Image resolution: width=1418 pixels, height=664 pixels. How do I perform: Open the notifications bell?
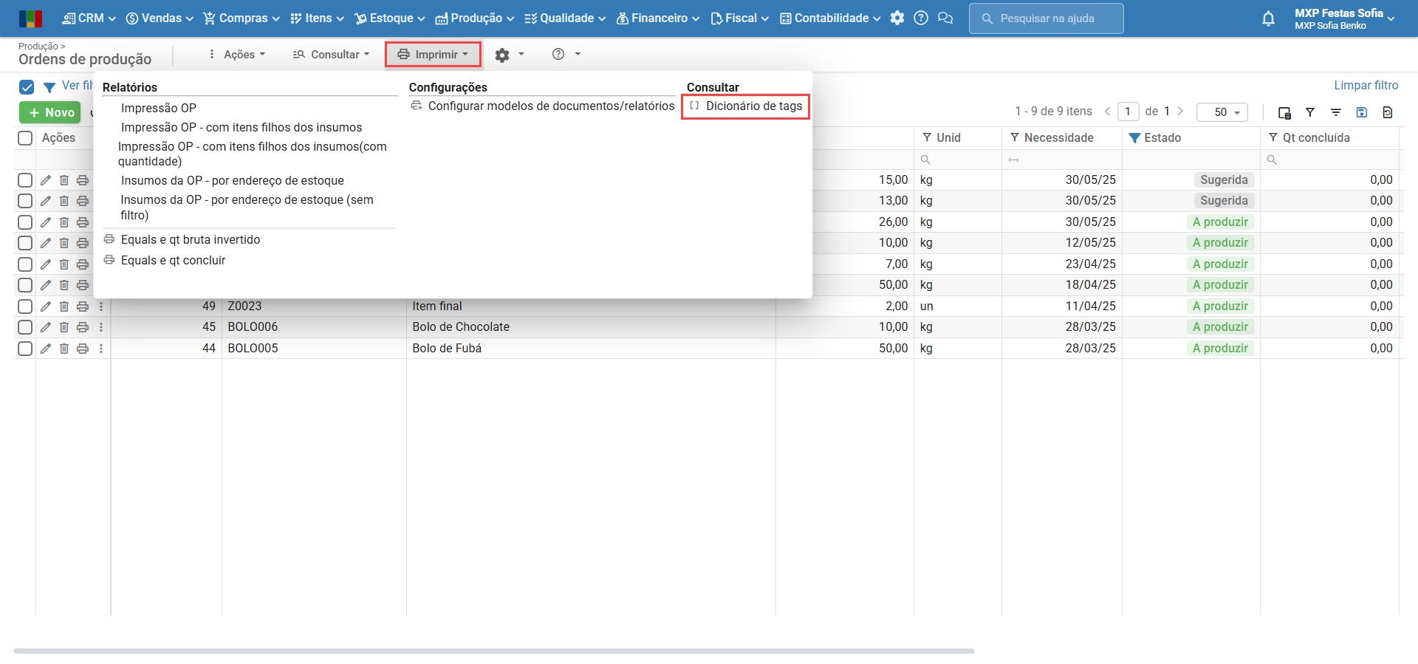click(1268, 18)
